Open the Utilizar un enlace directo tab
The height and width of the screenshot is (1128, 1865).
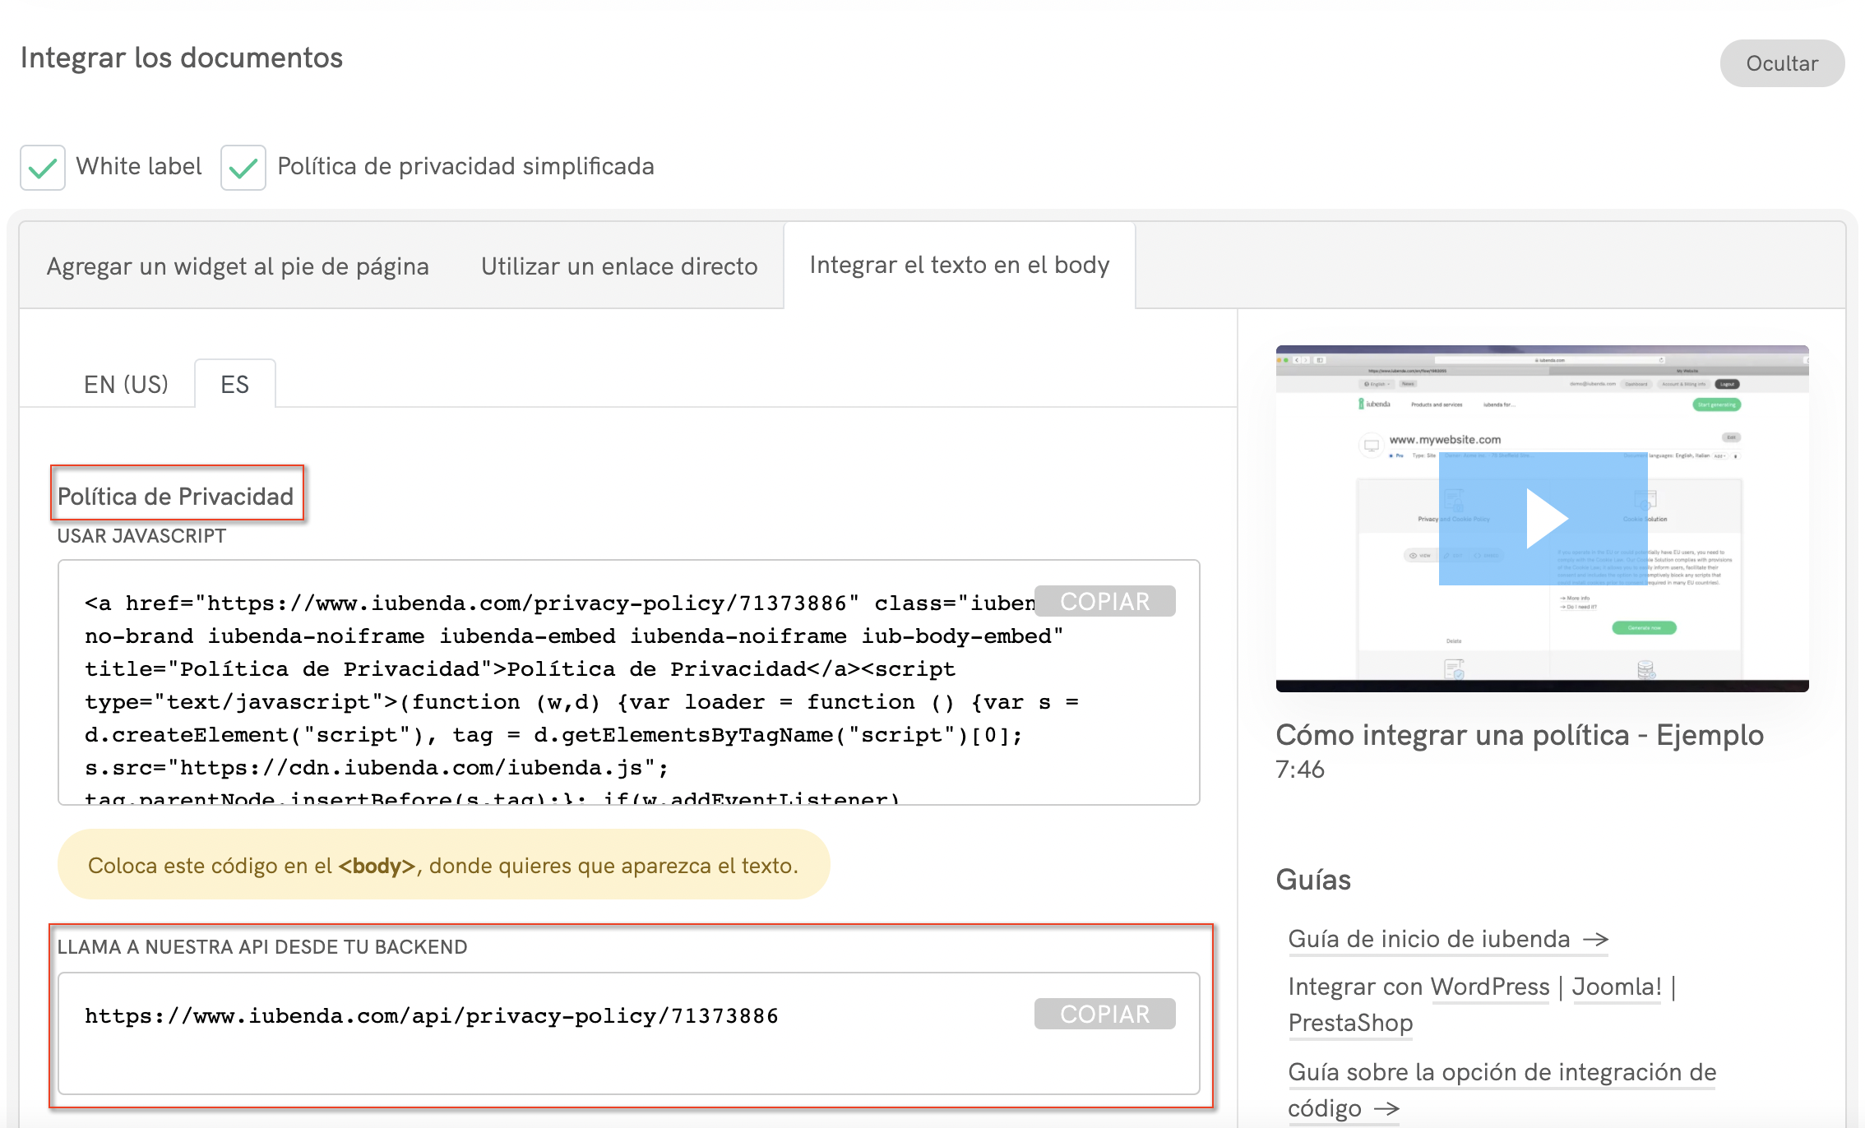(619, 266)
